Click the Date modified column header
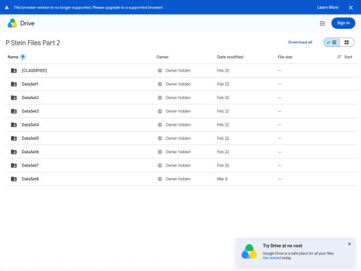 tap(230, 57)
